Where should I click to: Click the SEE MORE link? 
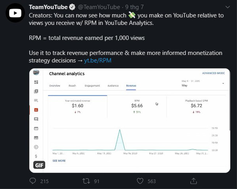(59, 161)
